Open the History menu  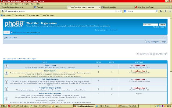click(17, 4)
